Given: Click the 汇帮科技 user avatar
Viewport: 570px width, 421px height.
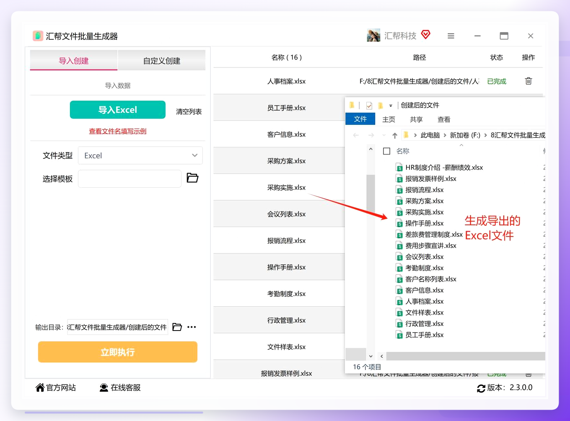Looking at the screenshot, I should click(373, 36).
